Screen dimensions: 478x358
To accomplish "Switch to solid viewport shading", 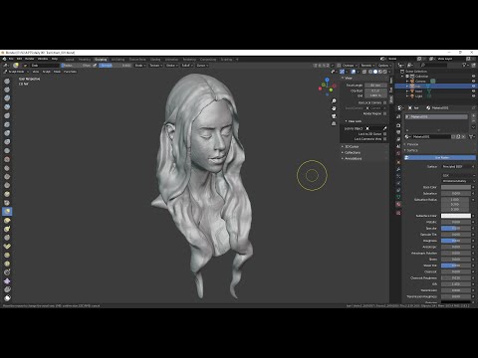I will pyautogui.click(x=375, y=72).
